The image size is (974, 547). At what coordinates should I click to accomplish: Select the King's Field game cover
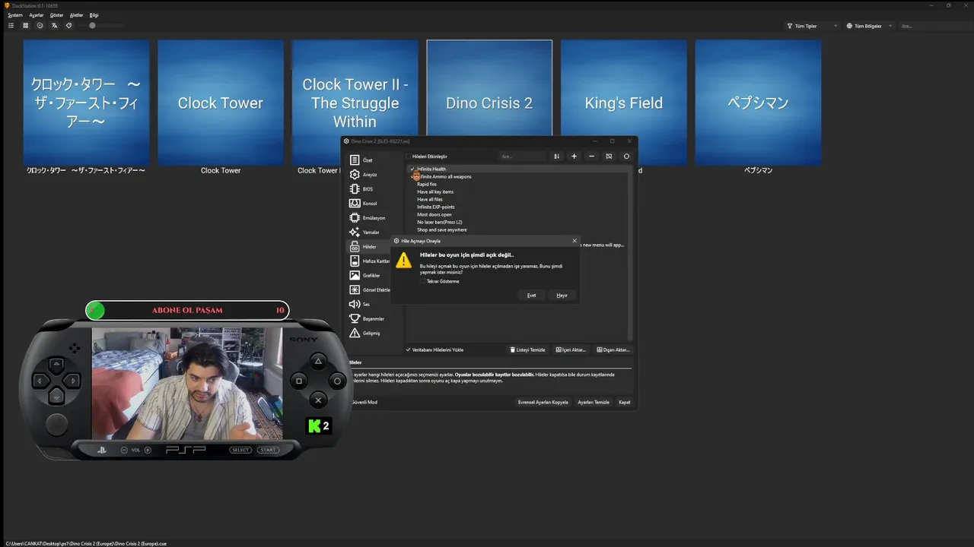tap(624, 88)
